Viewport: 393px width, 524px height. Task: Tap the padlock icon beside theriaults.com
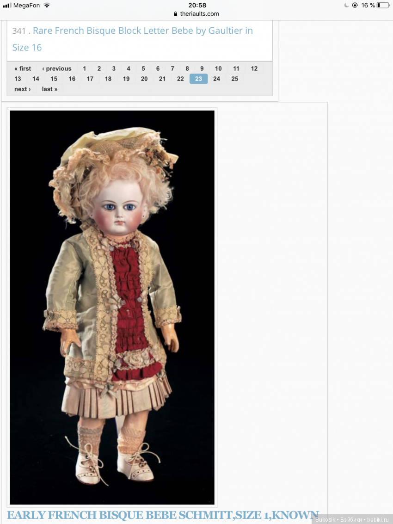click(175, 14)
